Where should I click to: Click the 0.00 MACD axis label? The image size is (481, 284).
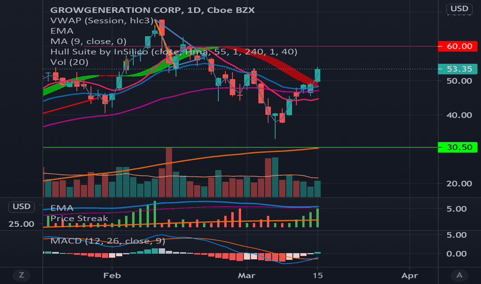coord(457,254)
